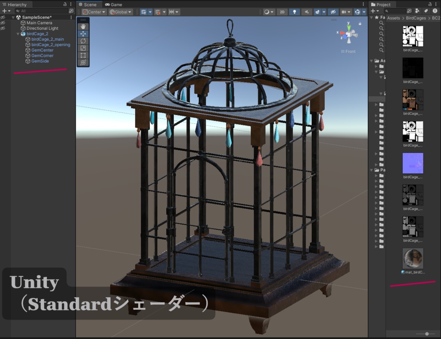The width and height of the screenshot is (441, 339).
Task: Select the mat_birdC material thumbnail
Action: coord(413,258)
